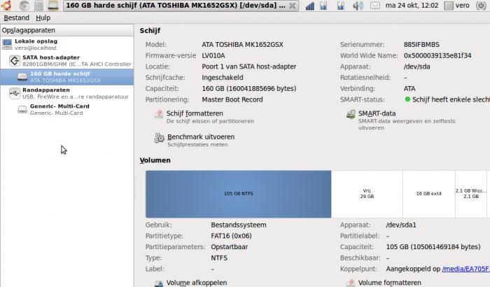Select the Randapparaten entry

[x=67, y=93]
